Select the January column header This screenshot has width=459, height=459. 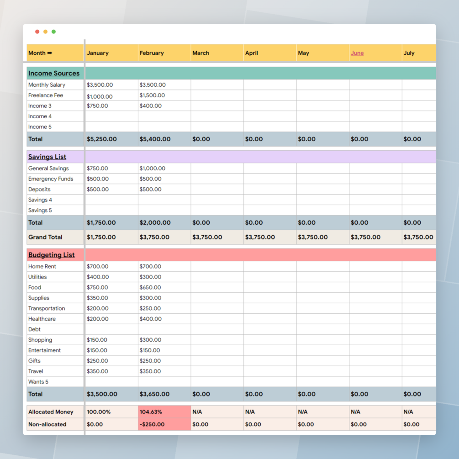(x=111, y=53)
